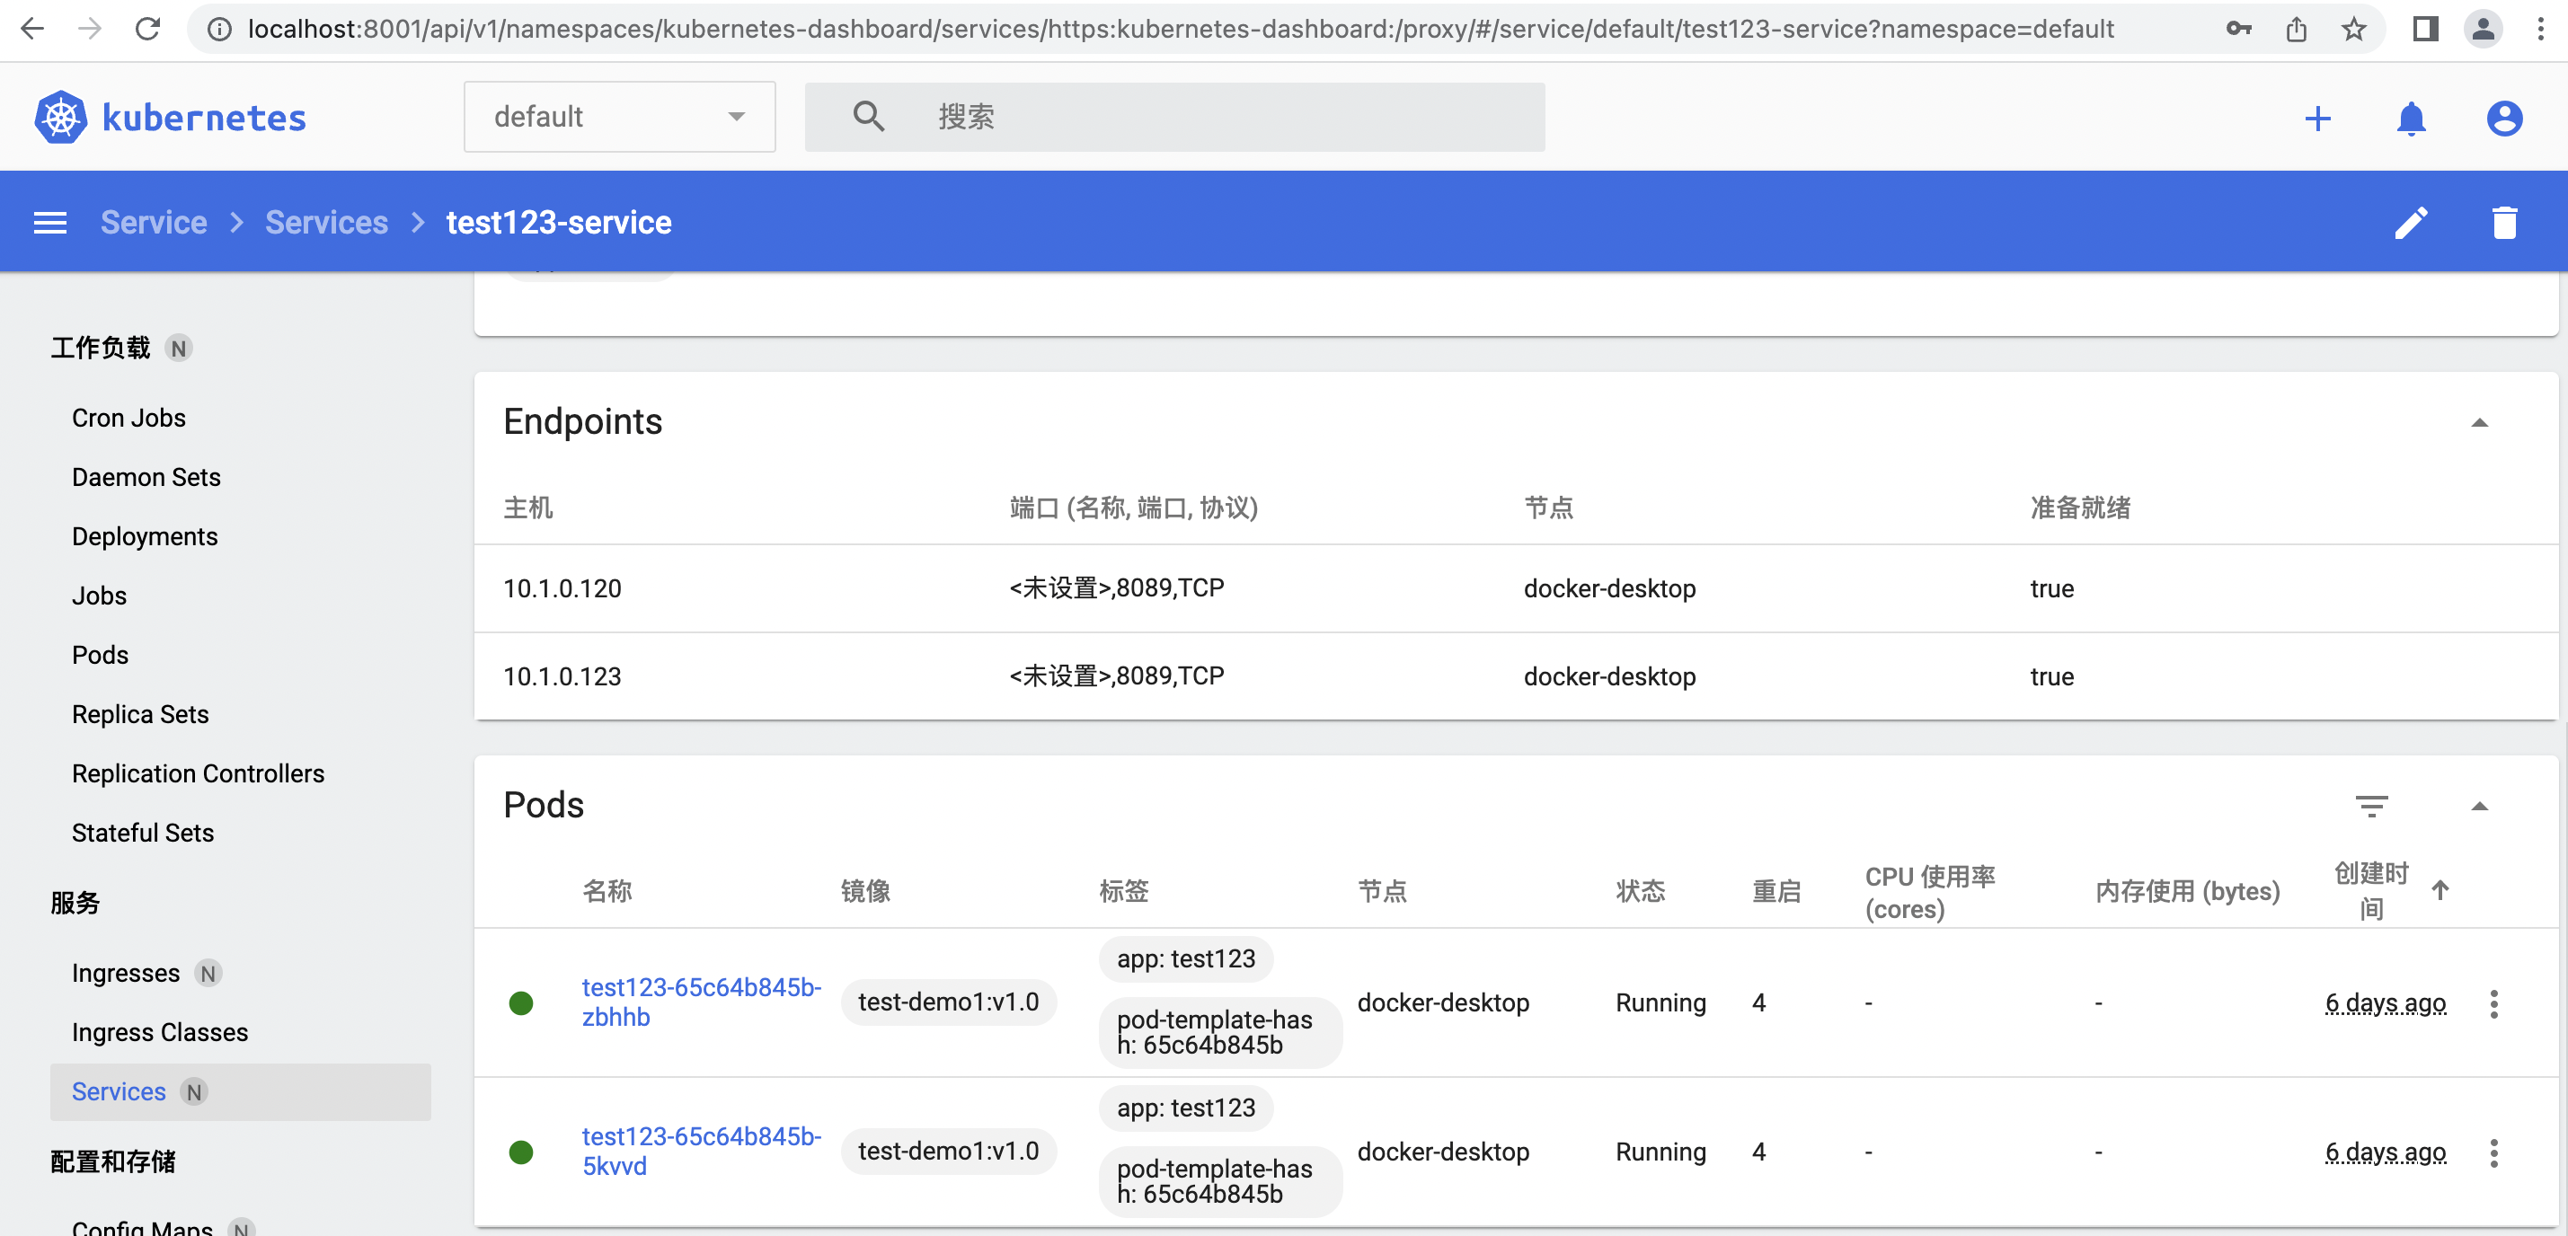Click the edit resource pencil icon
The width and height of the screenshot is (2568, 1236).
(x=2411, y=222)
